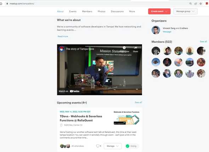Open the Webhooks & Serverless Functions event title
Screen dimensions: 209x152
coord(81,118)
